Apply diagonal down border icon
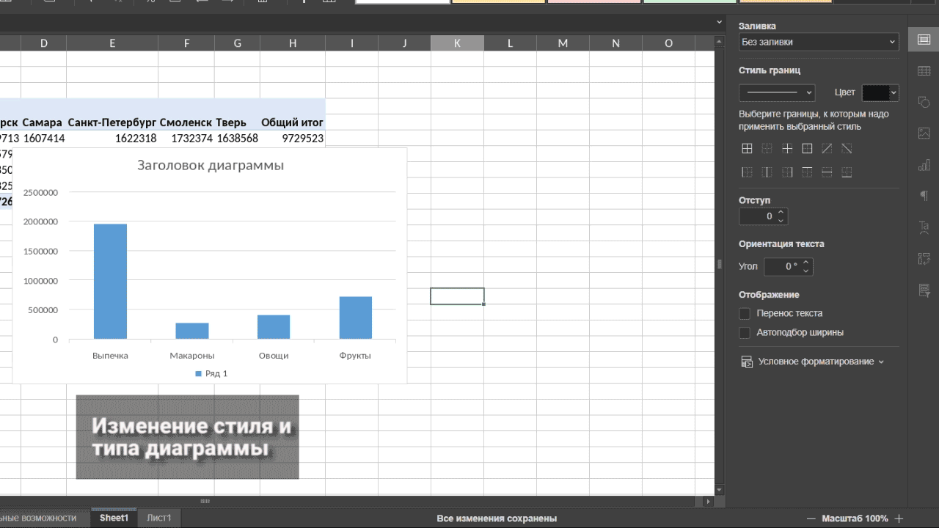The image size is (939, 528). [x=847, y=148]
